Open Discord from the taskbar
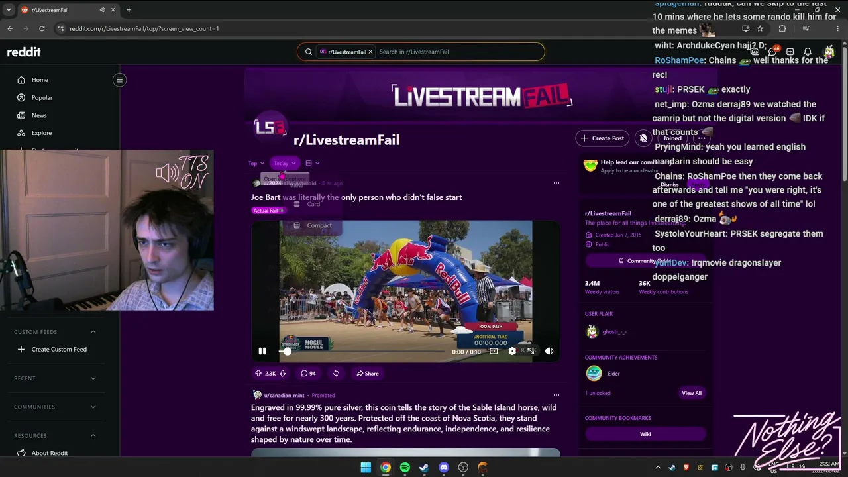 [x=444, y=468]
